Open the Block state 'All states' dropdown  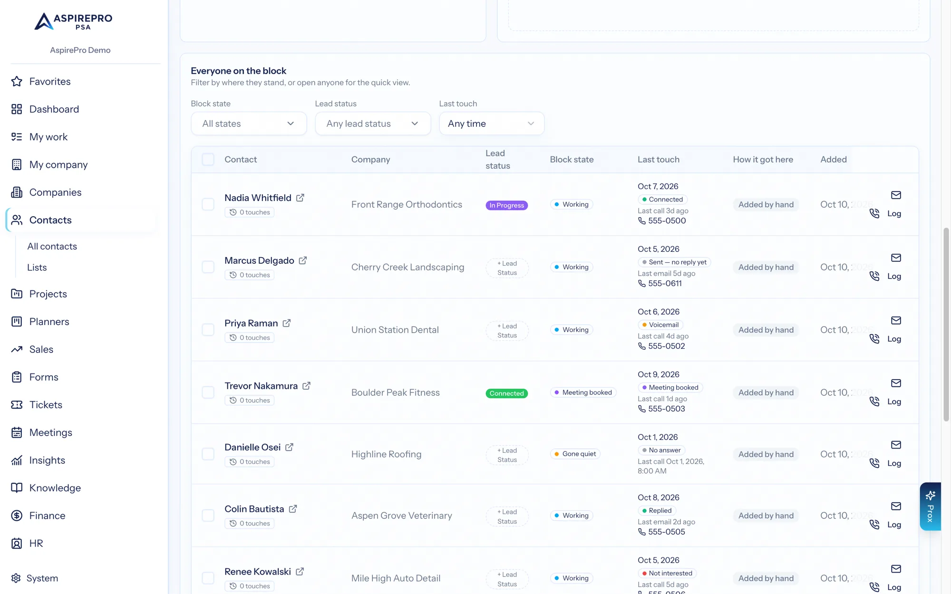point(249,124)
